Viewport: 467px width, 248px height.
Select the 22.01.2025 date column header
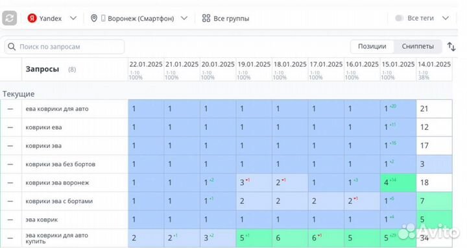pyautogui.click(x=146, y=69)
